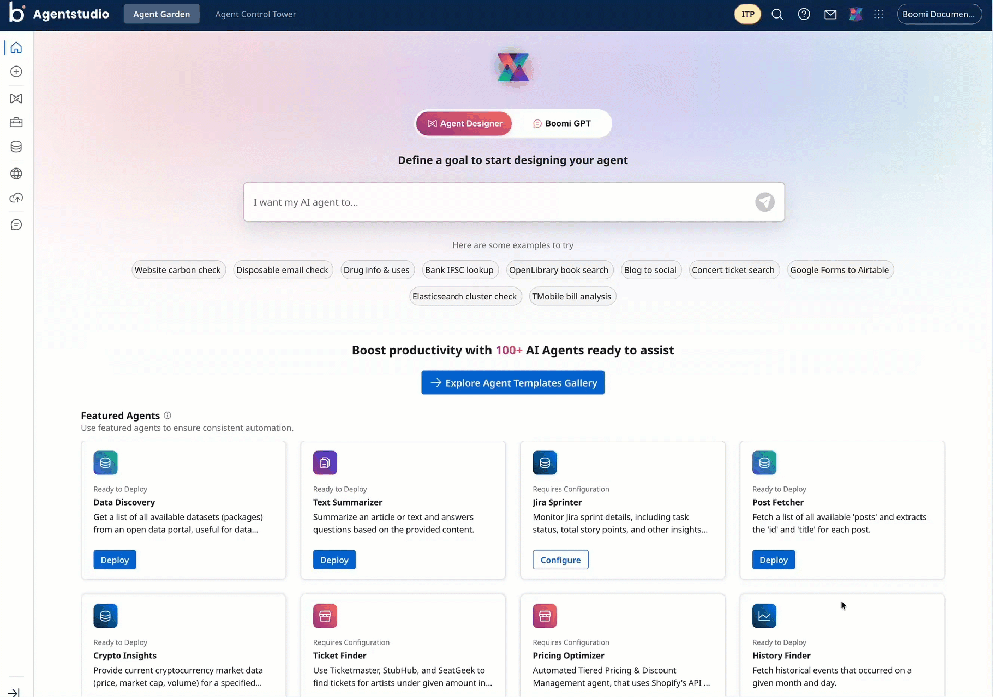Choose the Bank IFSC lookup example
Image resolution: width=993 pixels, height=697 pixels.
(459, 269)
